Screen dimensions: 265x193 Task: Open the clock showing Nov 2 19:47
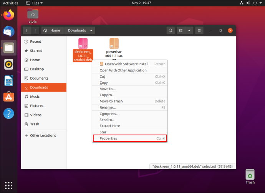[141, 3]
